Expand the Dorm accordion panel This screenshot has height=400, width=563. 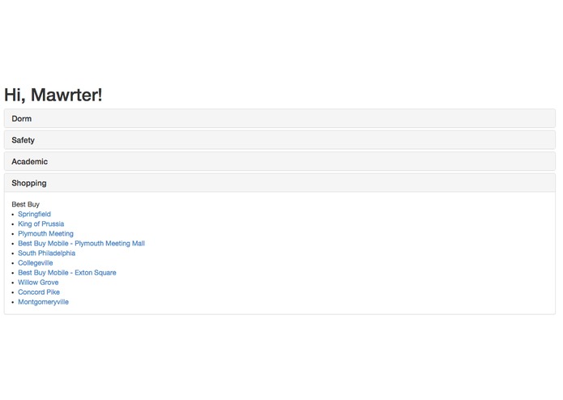click(x=279, y=118)
